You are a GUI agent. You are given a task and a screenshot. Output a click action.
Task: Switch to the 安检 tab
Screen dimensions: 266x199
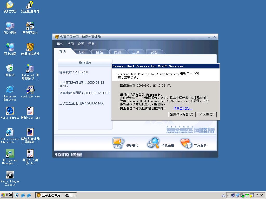(x=154, y=52)
